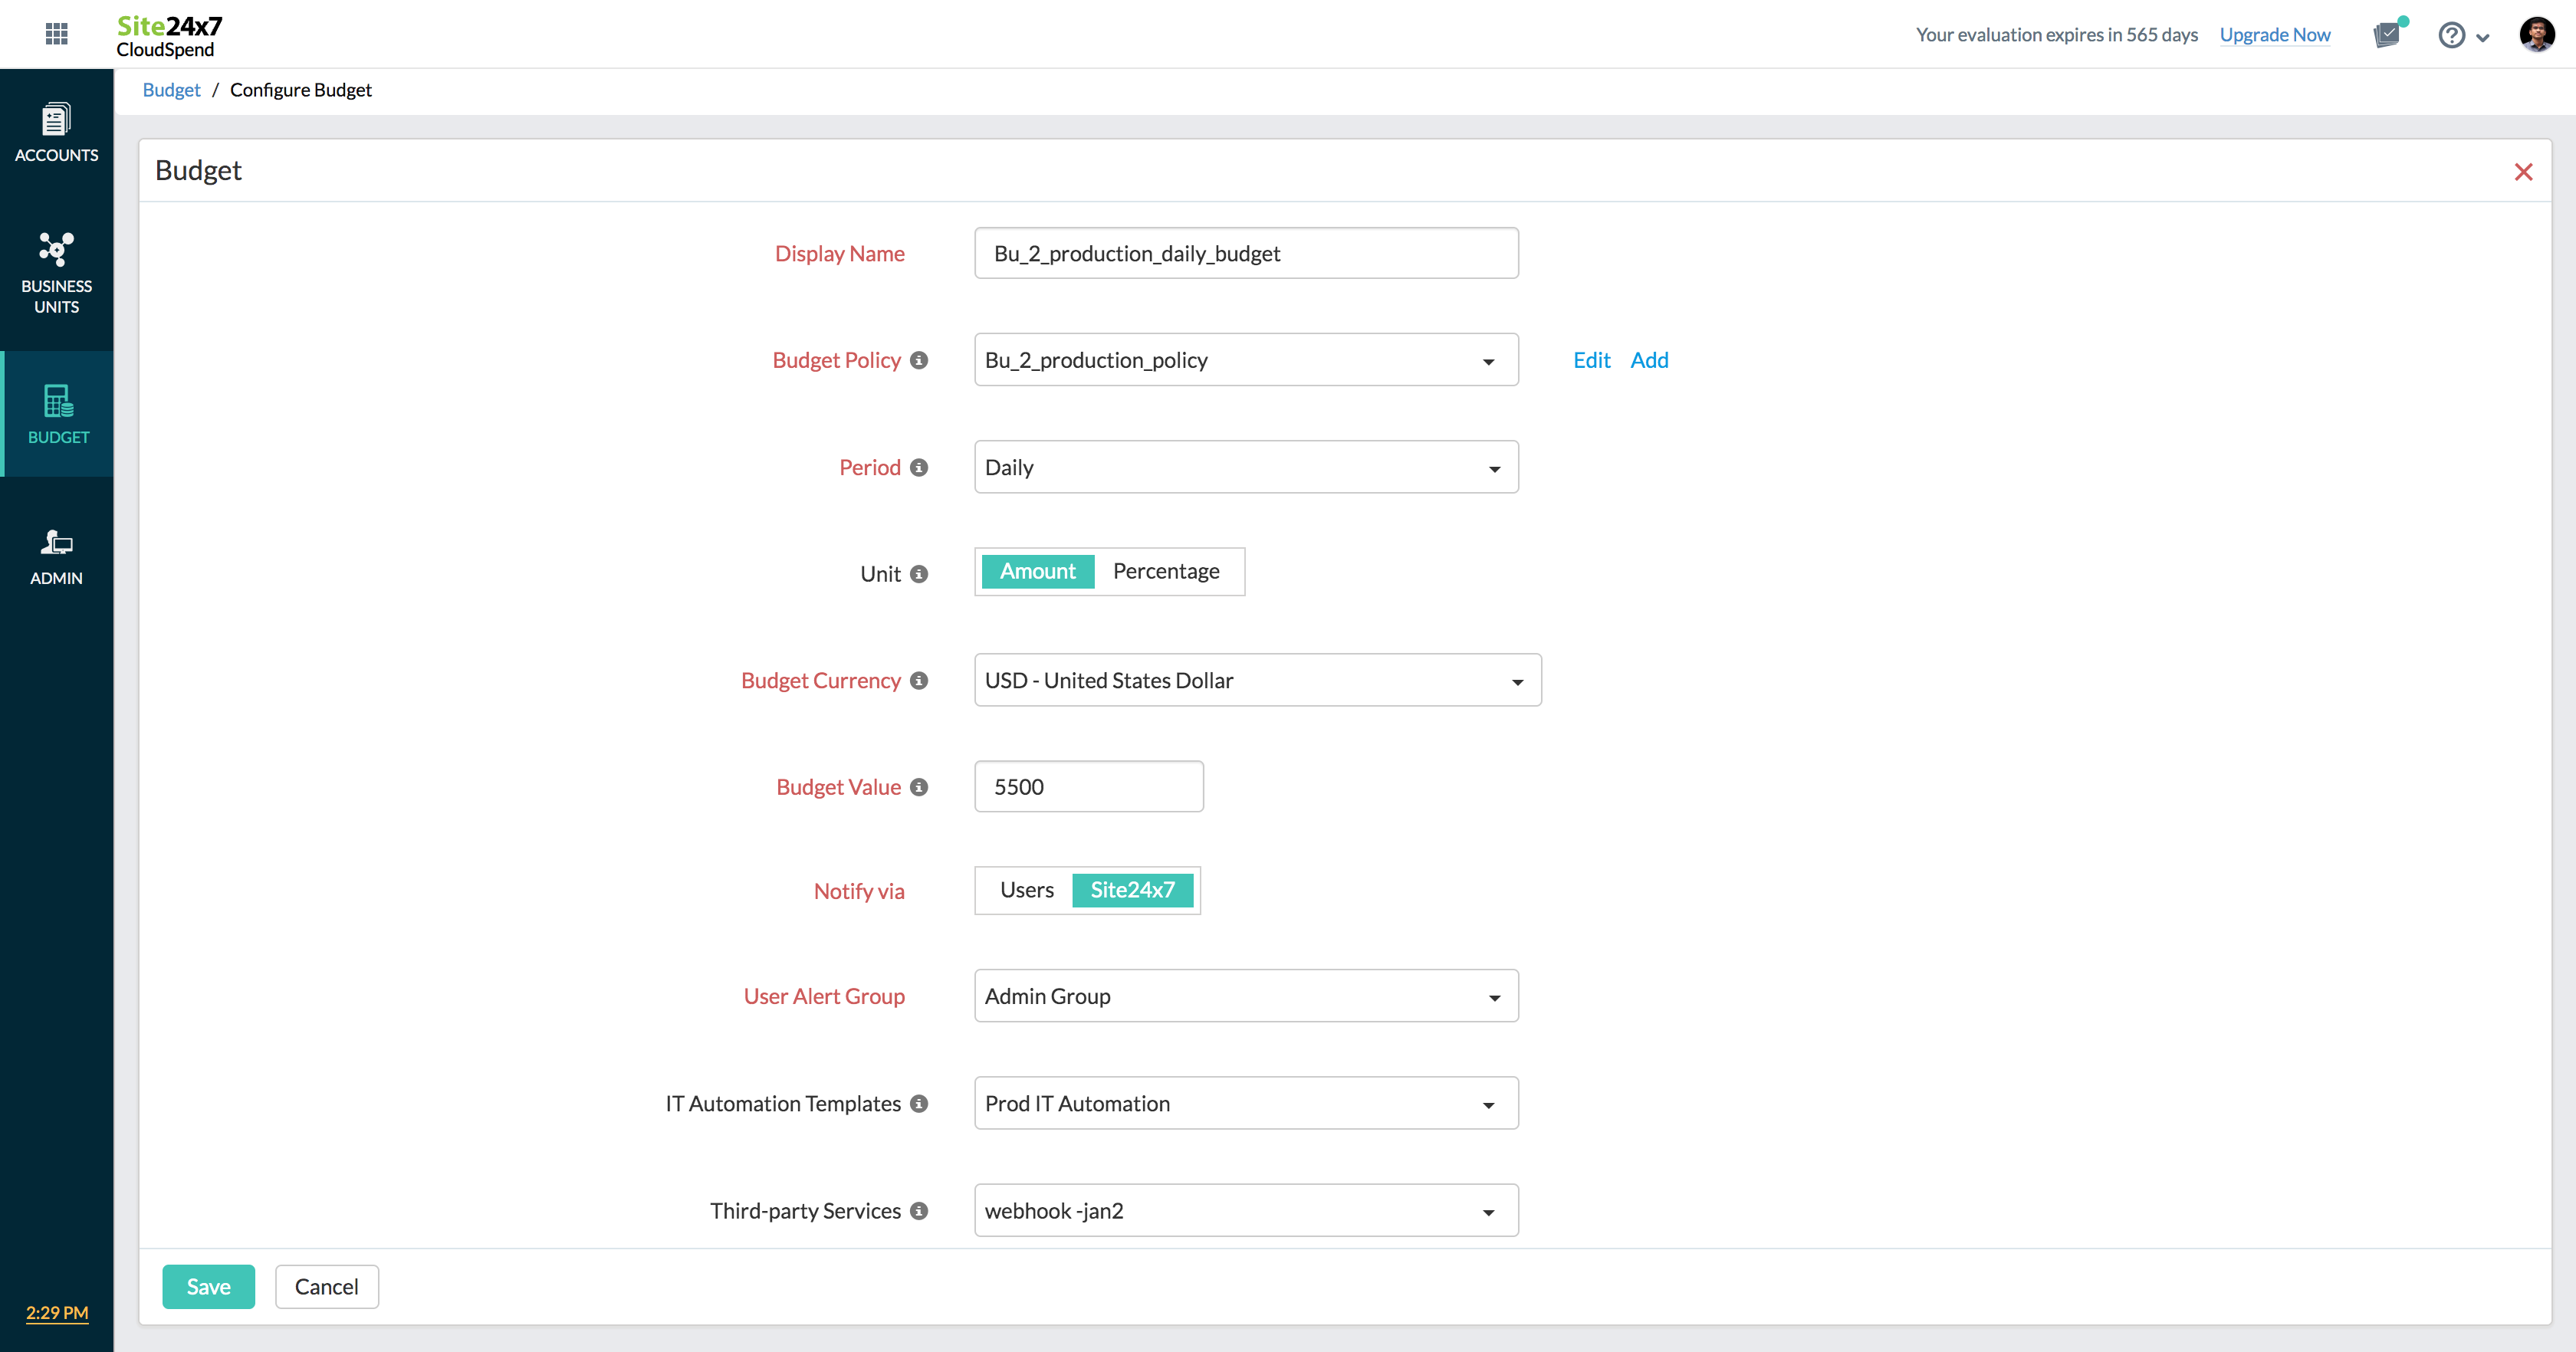
Task: Click the announcements notification icon
Action: click(x=2386, y=35)
